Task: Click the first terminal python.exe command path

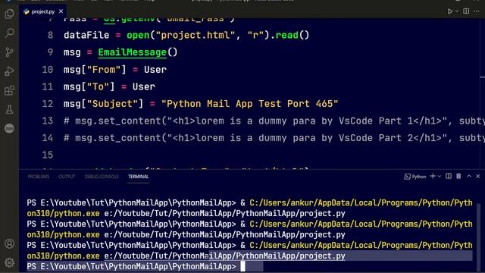Action: (x=250, y=208)
